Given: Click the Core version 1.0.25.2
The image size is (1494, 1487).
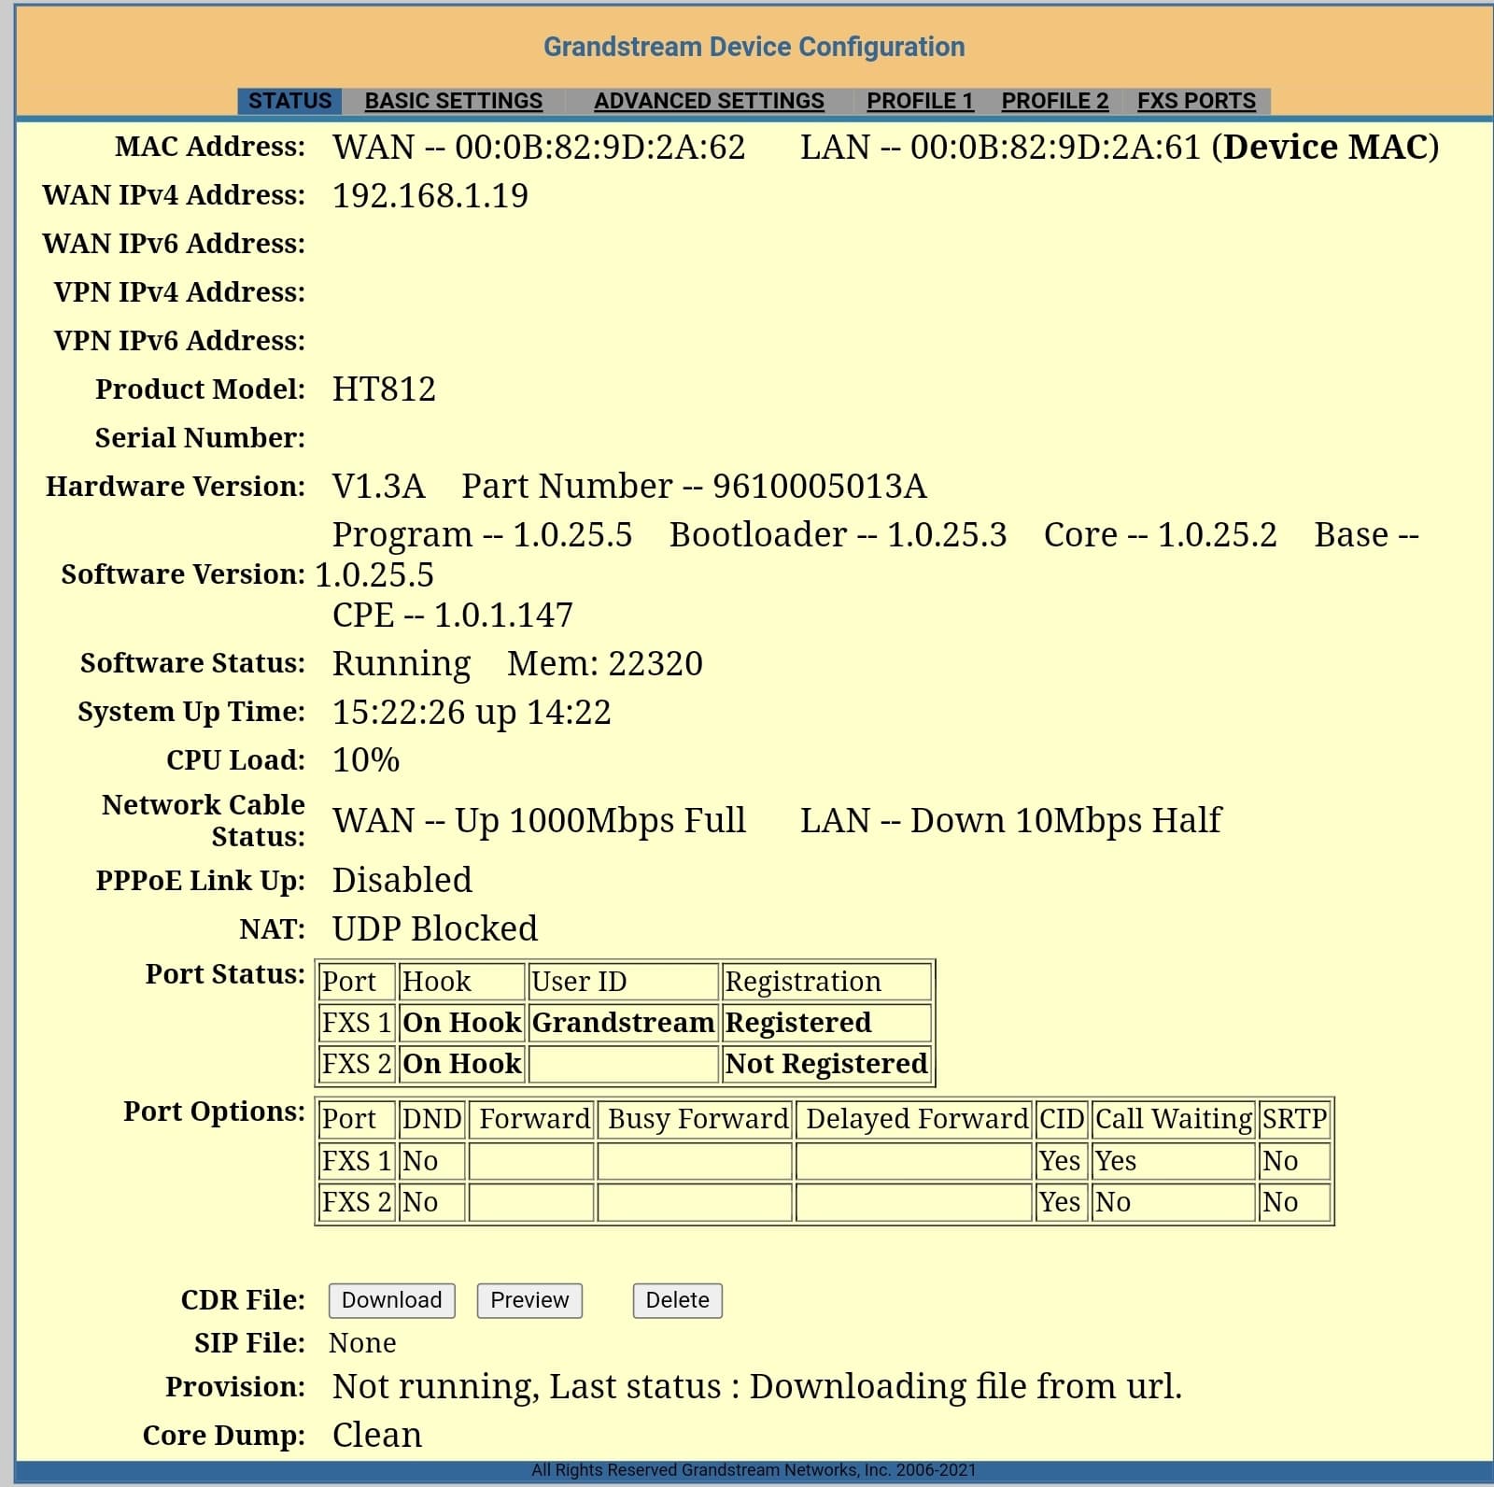Looking at the screenshot, I should [x=1217, y=535].
